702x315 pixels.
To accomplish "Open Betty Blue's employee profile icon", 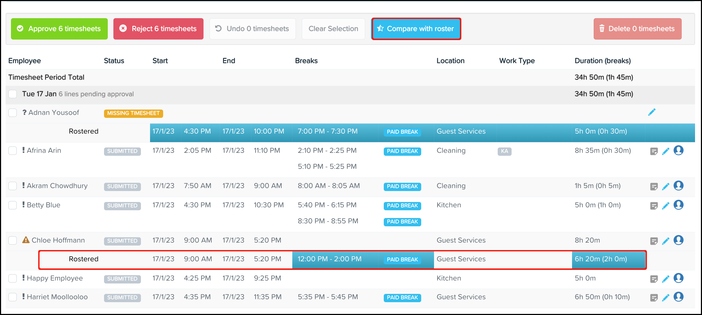I will [x=678, y=205].
